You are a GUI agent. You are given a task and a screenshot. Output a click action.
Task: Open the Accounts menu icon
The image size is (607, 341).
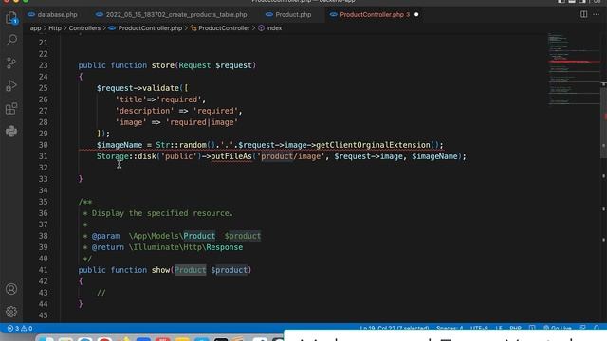[x=11, y=289]
